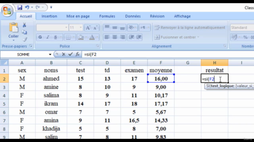The image size is (254, 142).
Task: Select the format painter brush
Action: [x=25, y=39]
